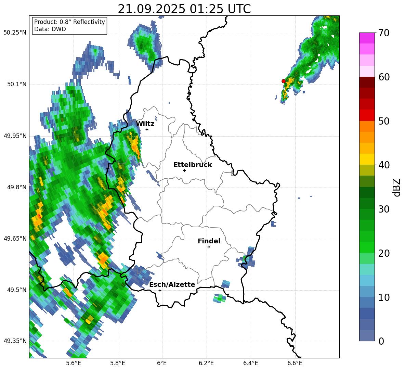Click the magenta top segment of colorbar
The width and height of the screenshot is (405, 370).
tap(367, 38)
